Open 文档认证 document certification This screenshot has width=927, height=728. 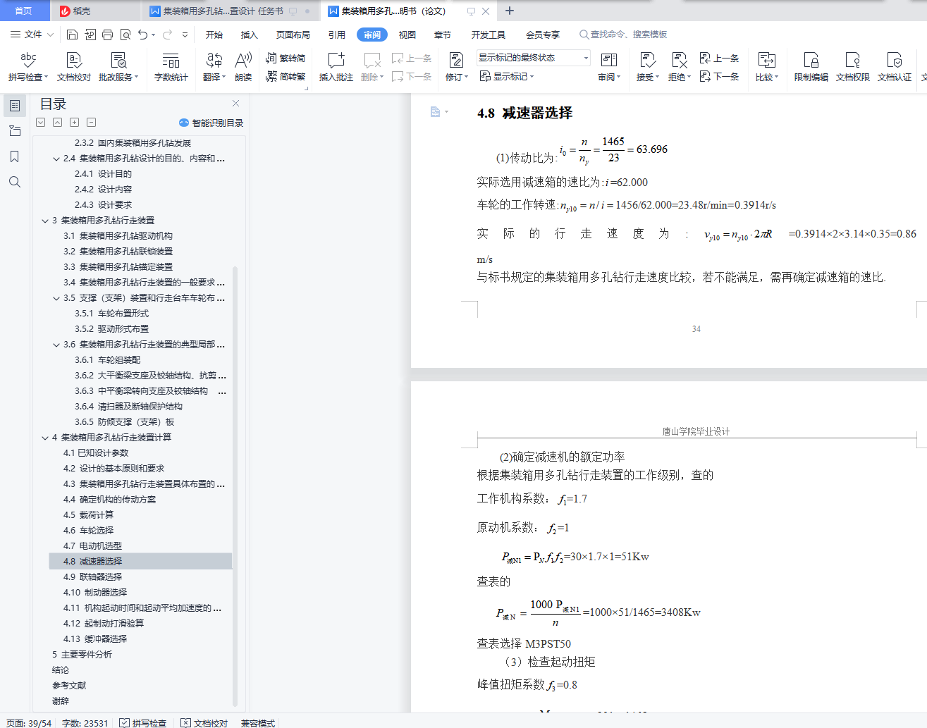895,67
